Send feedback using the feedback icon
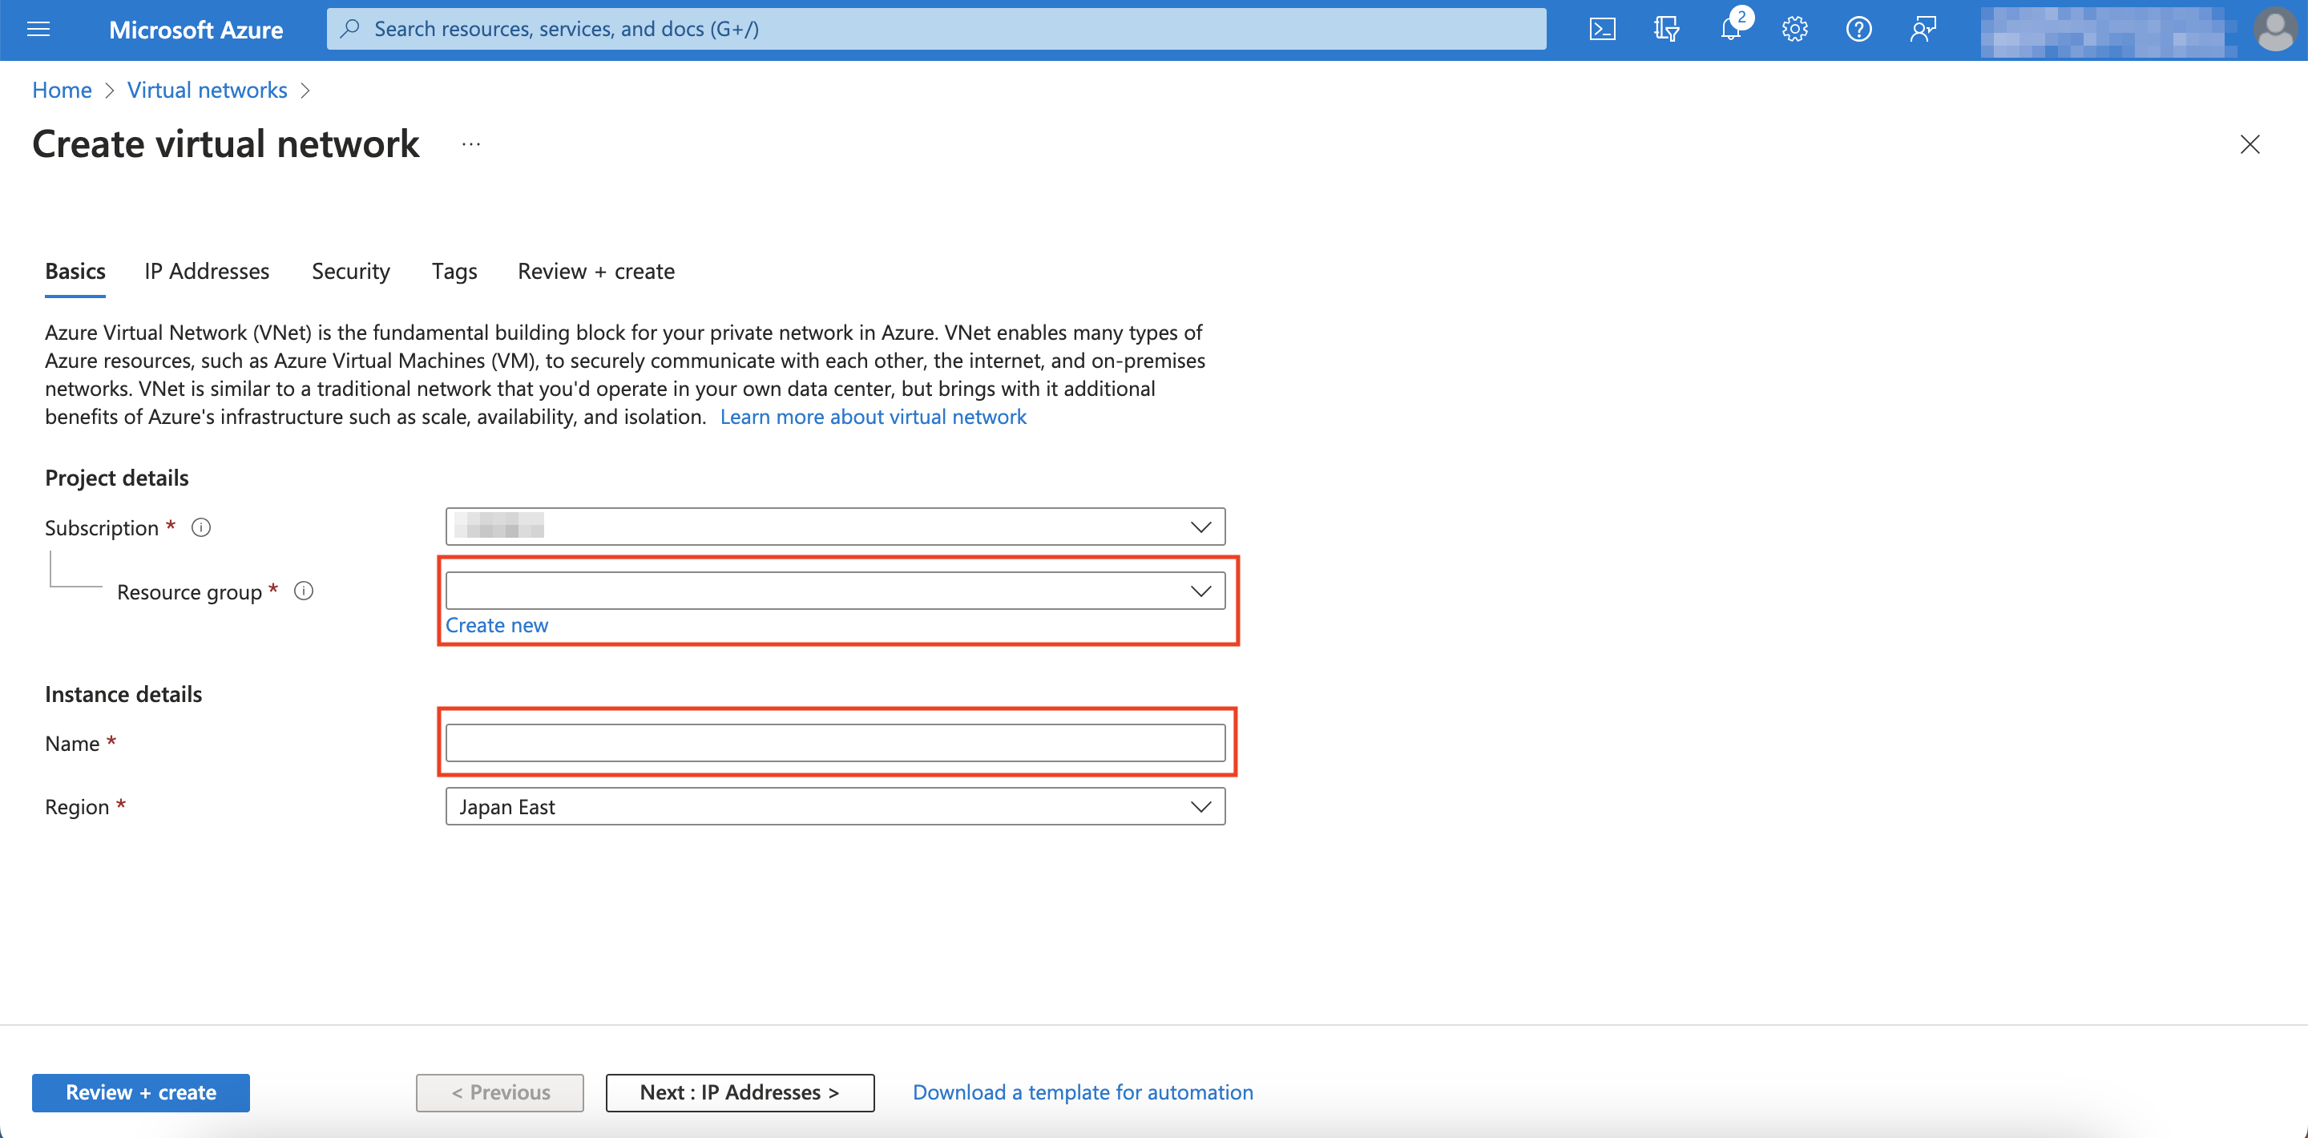 (x=1923, y=29)
